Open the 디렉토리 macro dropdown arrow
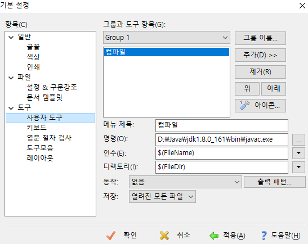308x244 pixels. [x=298, y=167]
